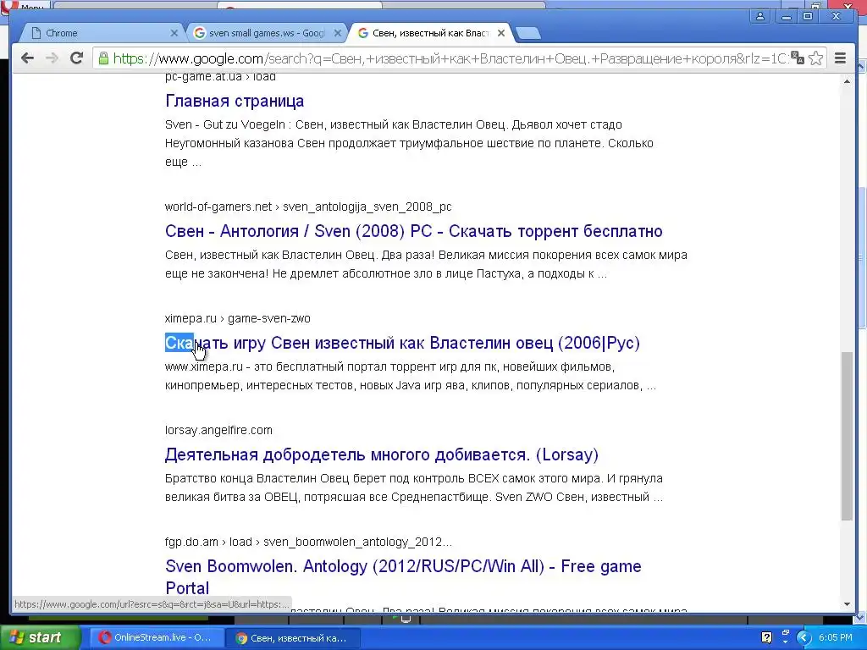
Task: Click the lorsay.angelfire.com site address
Action: (x=218, y=430)
